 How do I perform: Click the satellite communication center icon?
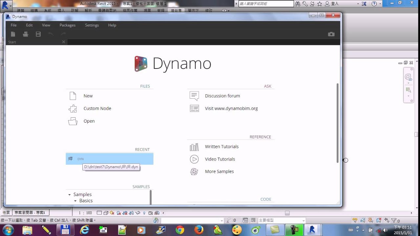tap(312, 4)
